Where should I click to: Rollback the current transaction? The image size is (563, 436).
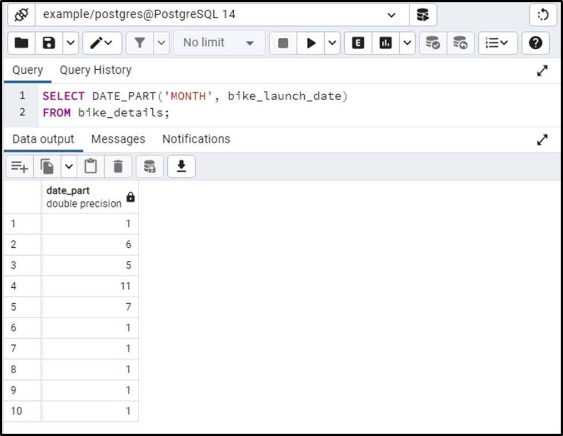pos(458,43)
